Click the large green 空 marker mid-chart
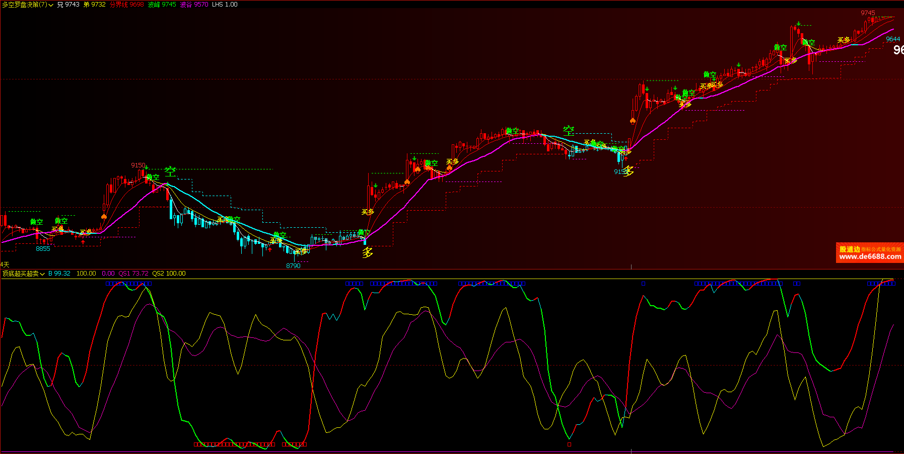Viewport: 904px width, 454px height. [x=569, y=131]
